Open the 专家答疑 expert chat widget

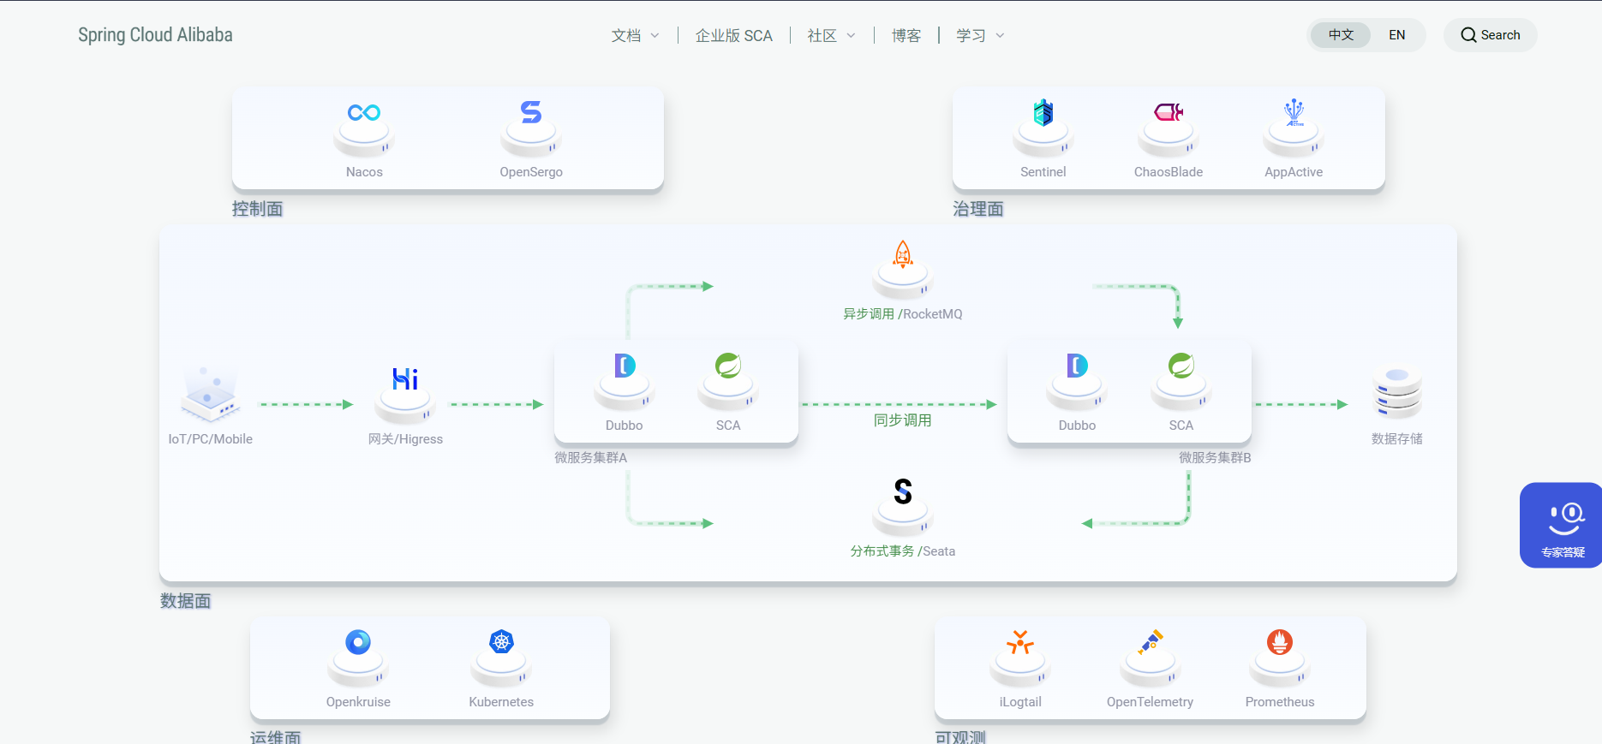(1561, 525)
